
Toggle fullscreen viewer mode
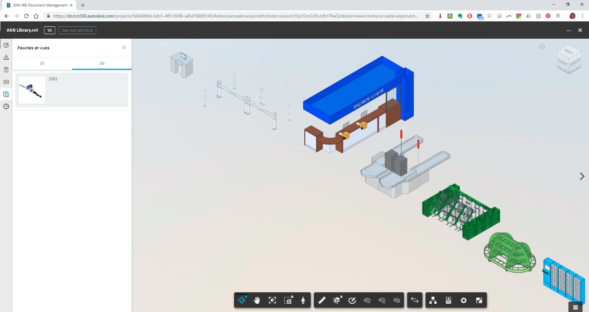(x=479, y=300)
